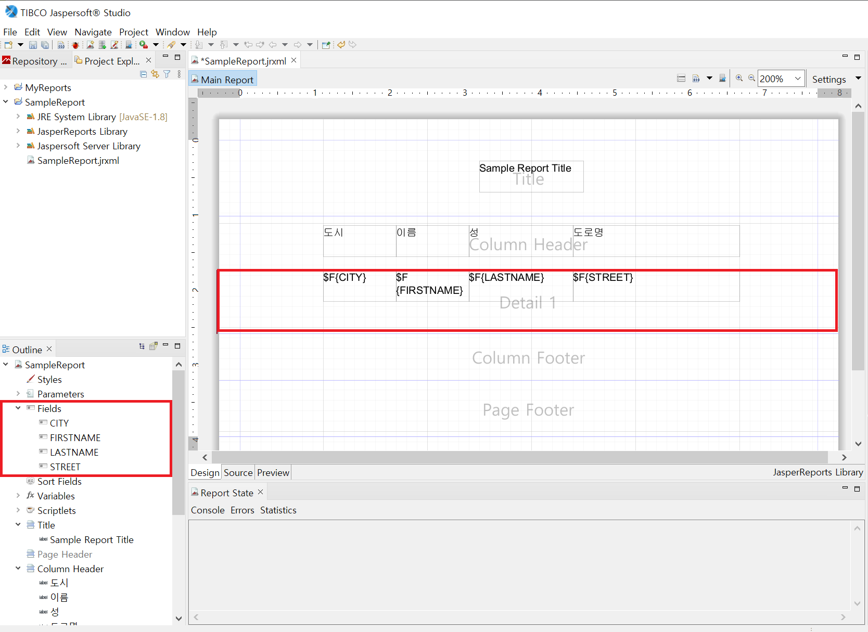The height and width of the screenshot is (632, 868).
Task: Click the Save All icon
Action: (45, 45)
